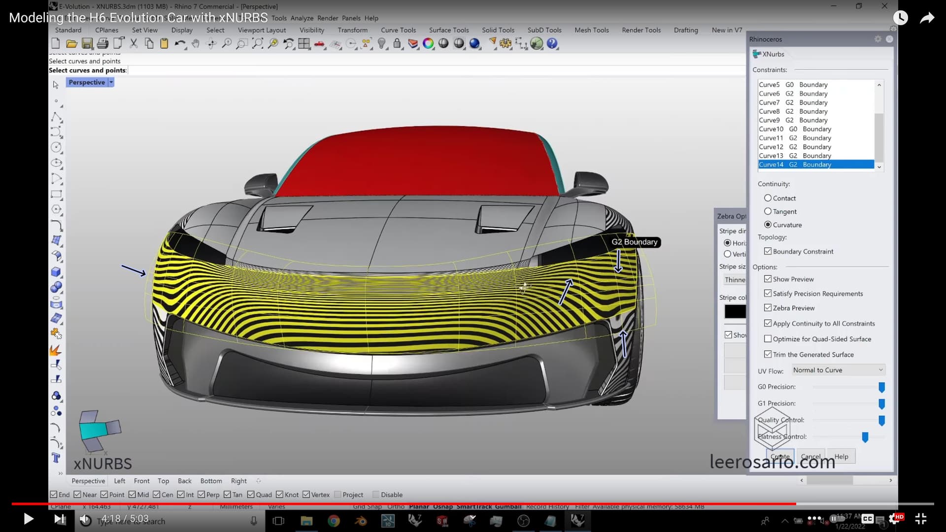The image size is (946, 532).
Task: Disable the Zebra Preview checkbox
Action: tap(768, 308)
